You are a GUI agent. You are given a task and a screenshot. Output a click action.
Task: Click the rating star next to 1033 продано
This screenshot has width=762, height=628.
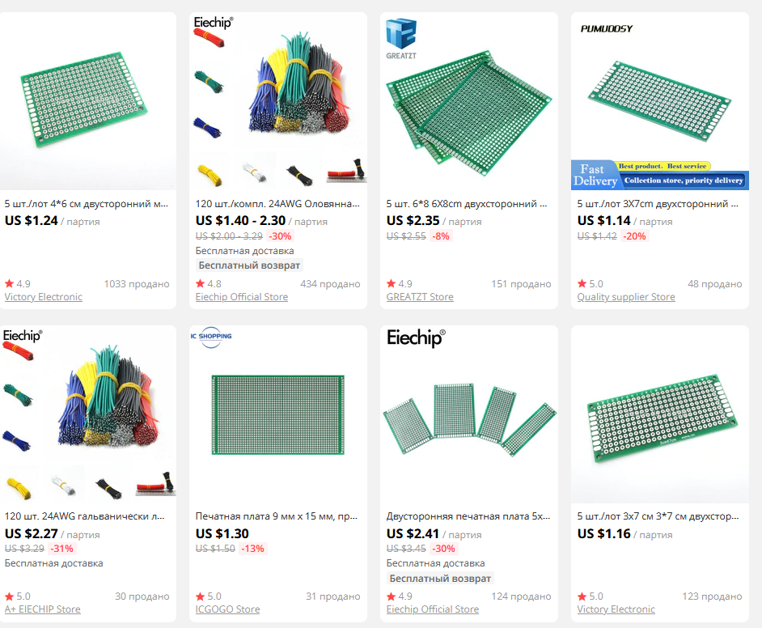click(x=9, y=283)
